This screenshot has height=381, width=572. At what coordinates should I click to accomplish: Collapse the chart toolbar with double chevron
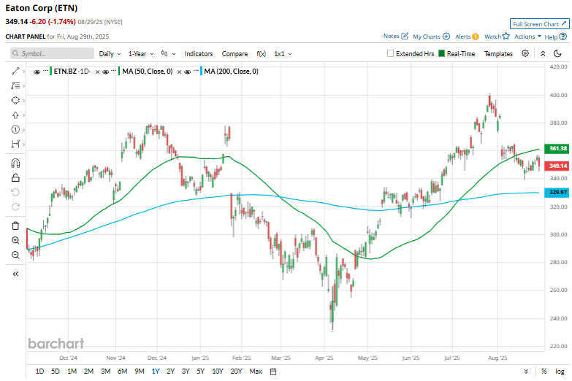(x=543, y=53)
